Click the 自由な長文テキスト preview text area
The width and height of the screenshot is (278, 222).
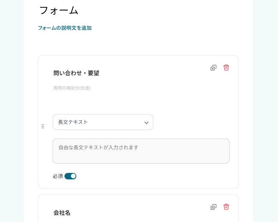pos(141,151)
